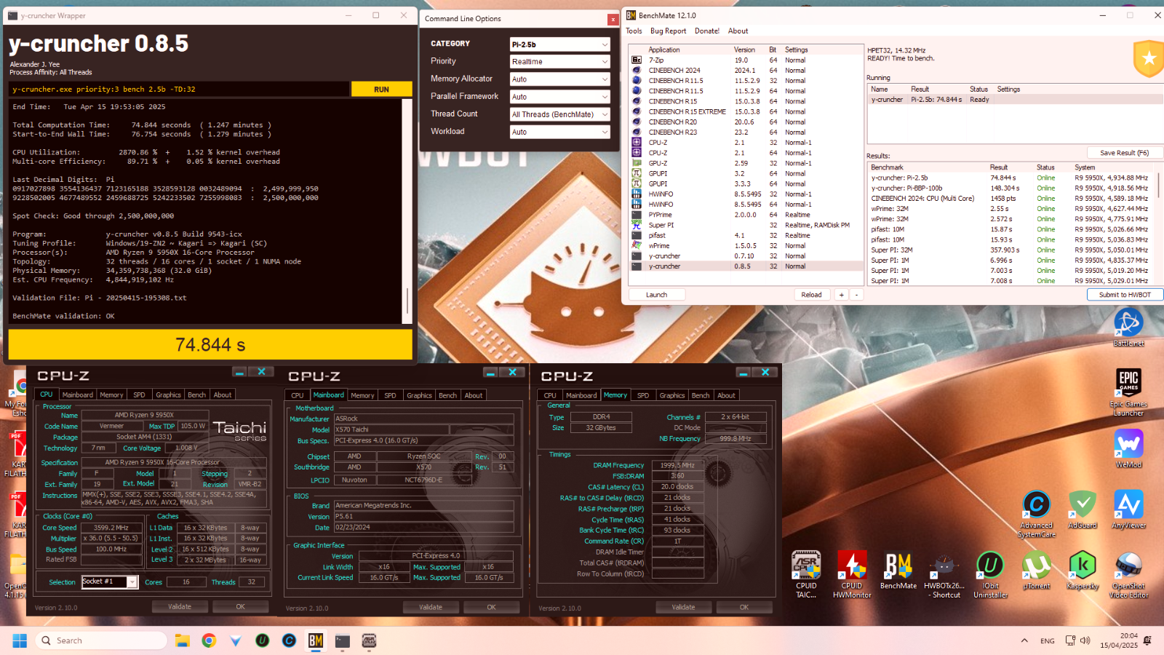Open Windows Start menu
1164x655 pixels.
pyautogui.click(x=20, y=640)
